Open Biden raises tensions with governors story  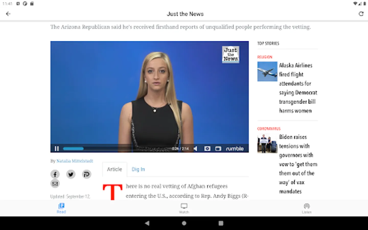(x=298, y=164)
